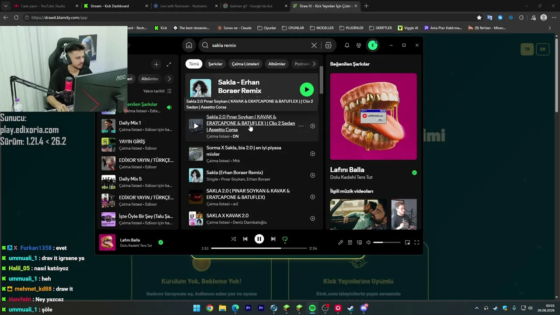Toggle liked status in Beğenilen Şarkılar panel
Image resolution: width=560 pixels, height=315 pixels.
[x=414, y=173]
